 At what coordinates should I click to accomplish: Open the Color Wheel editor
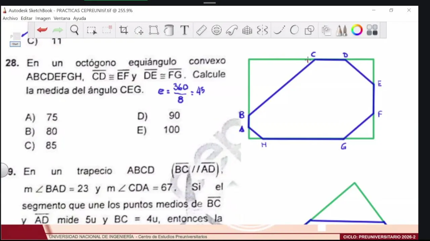pyautogui.click(x=357, y=30)
